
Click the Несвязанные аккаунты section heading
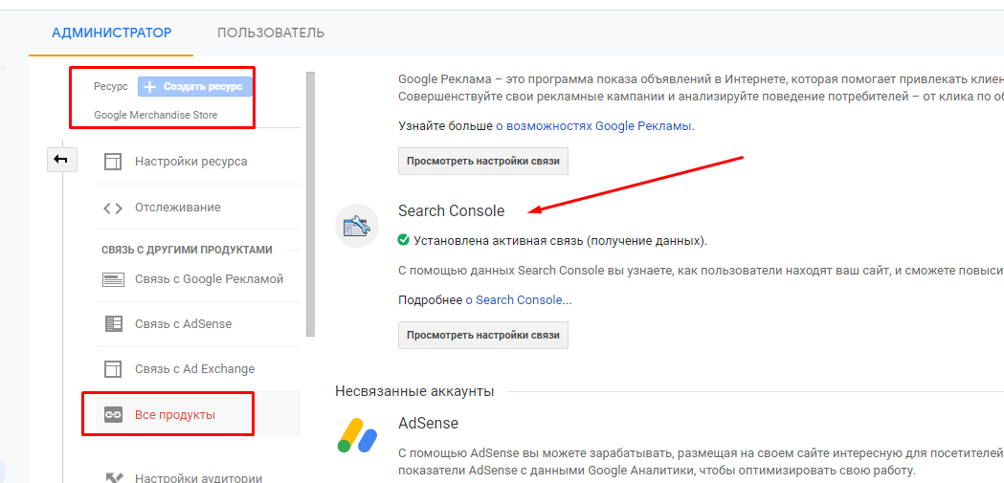point(414,391)
